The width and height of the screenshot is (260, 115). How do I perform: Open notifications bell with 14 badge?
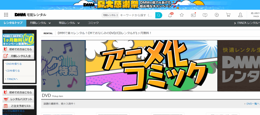click(170, 15)
